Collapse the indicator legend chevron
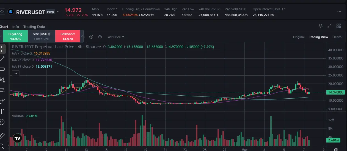 pyautogui.click(x=16, y=73)
